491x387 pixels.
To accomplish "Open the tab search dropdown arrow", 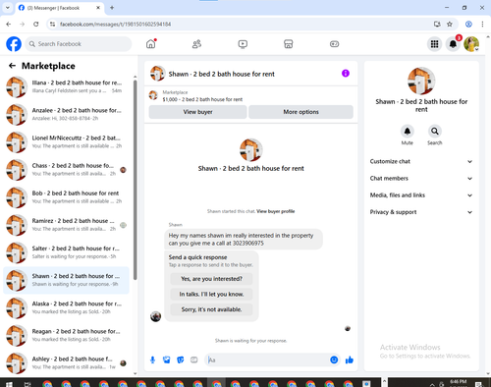I will [8, 8].
